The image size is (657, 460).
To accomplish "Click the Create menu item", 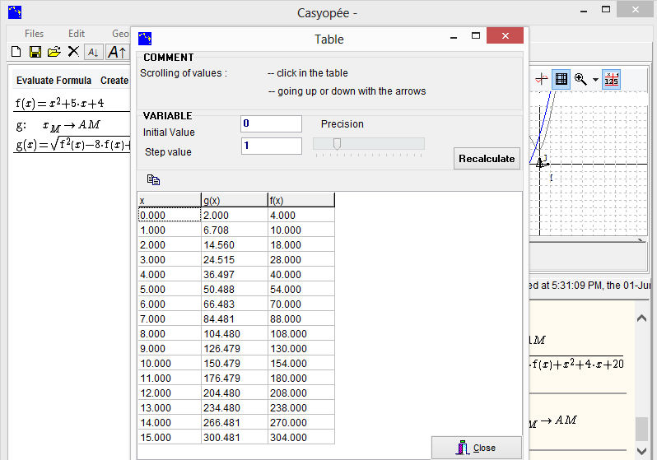I will [114, 81].
